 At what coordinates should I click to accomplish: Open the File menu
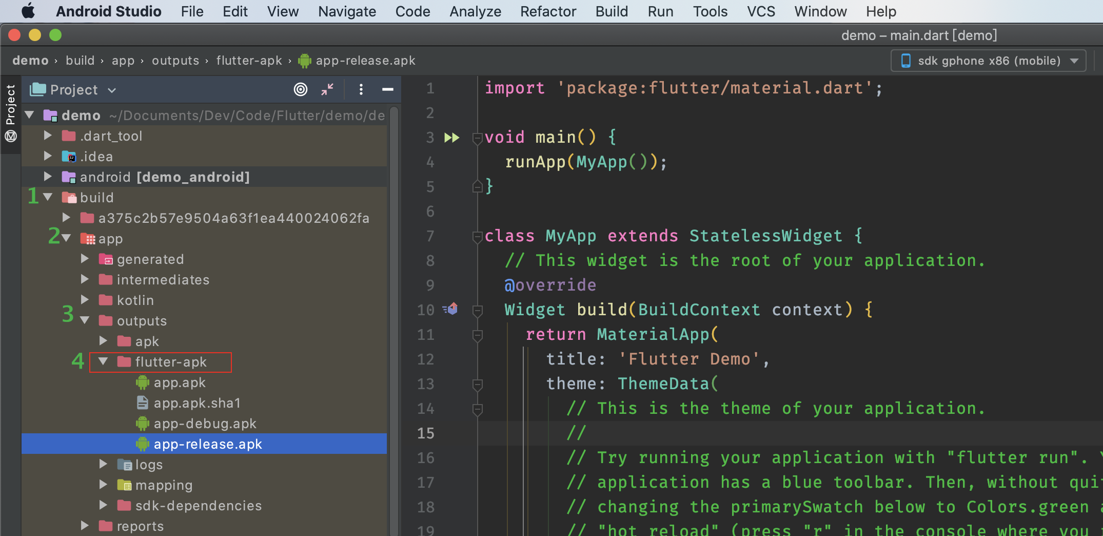point(192,11)
